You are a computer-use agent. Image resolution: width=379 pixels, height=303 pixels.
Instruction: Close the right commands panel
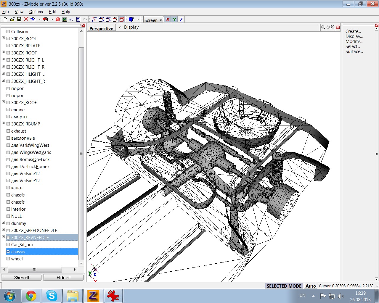point(377,25)
